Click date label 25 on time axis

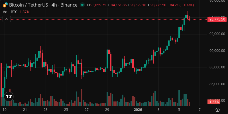point(66,110)
